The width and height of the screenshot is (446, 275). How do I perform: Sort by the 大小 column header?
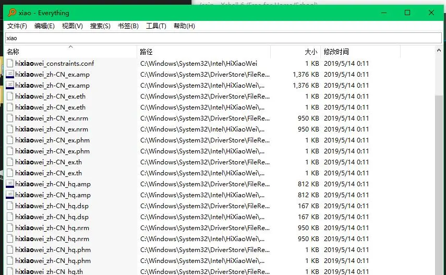click(x=296, y=52)
